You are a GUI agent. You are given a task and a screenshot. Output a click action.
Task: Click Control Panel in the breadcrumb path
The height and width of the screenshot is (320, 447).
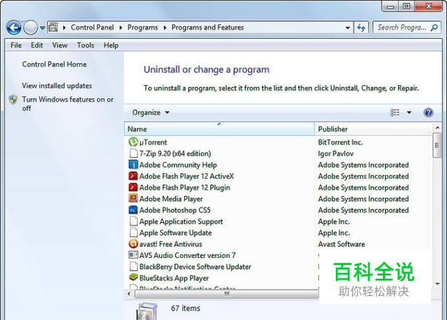tap(92, 27)
